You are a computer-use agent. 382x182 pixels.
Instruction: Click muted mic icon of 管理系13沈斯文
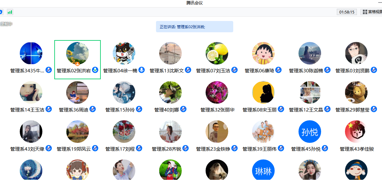point(188,70)
